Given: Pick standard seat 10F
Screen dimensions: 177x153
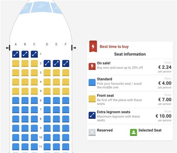Looking at the screenshot, I should point(66,137).
